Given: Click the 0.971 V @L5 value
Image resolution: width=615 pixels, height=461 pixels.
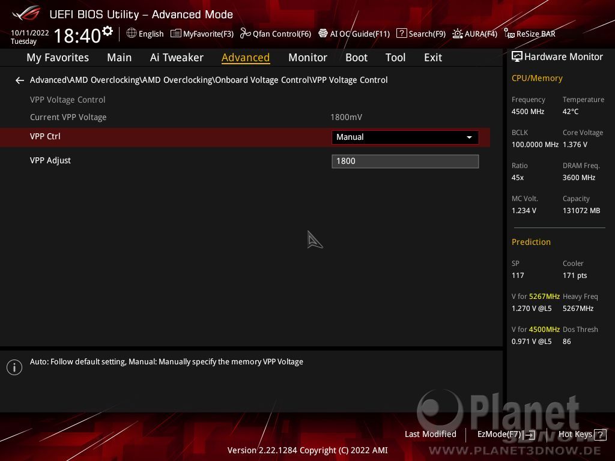Looking at the screenshot, I should [x=532, y=342].
